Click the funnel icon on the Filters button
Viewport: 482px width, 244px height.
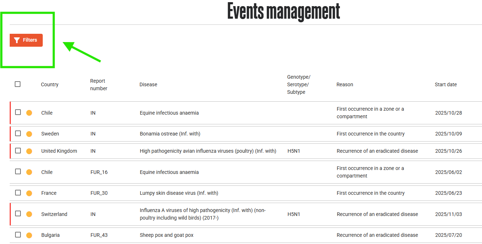tap(17, 40)
